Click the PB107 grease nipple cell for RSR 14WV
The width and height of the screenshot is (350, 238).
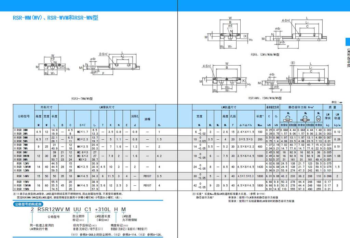[146, 176]
